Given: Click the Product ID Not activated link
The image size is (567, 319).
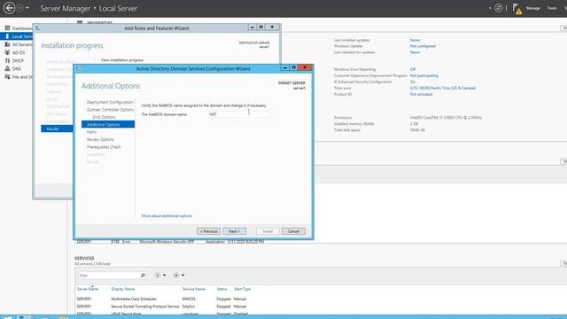Looking at the screenshot, I should pos(421,94).
